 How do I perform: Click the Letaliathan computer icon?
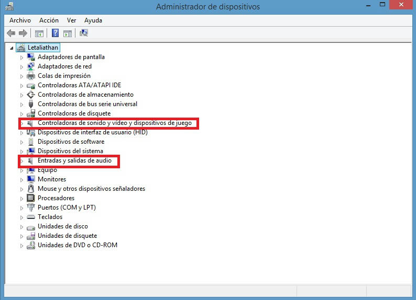(21, 48)
